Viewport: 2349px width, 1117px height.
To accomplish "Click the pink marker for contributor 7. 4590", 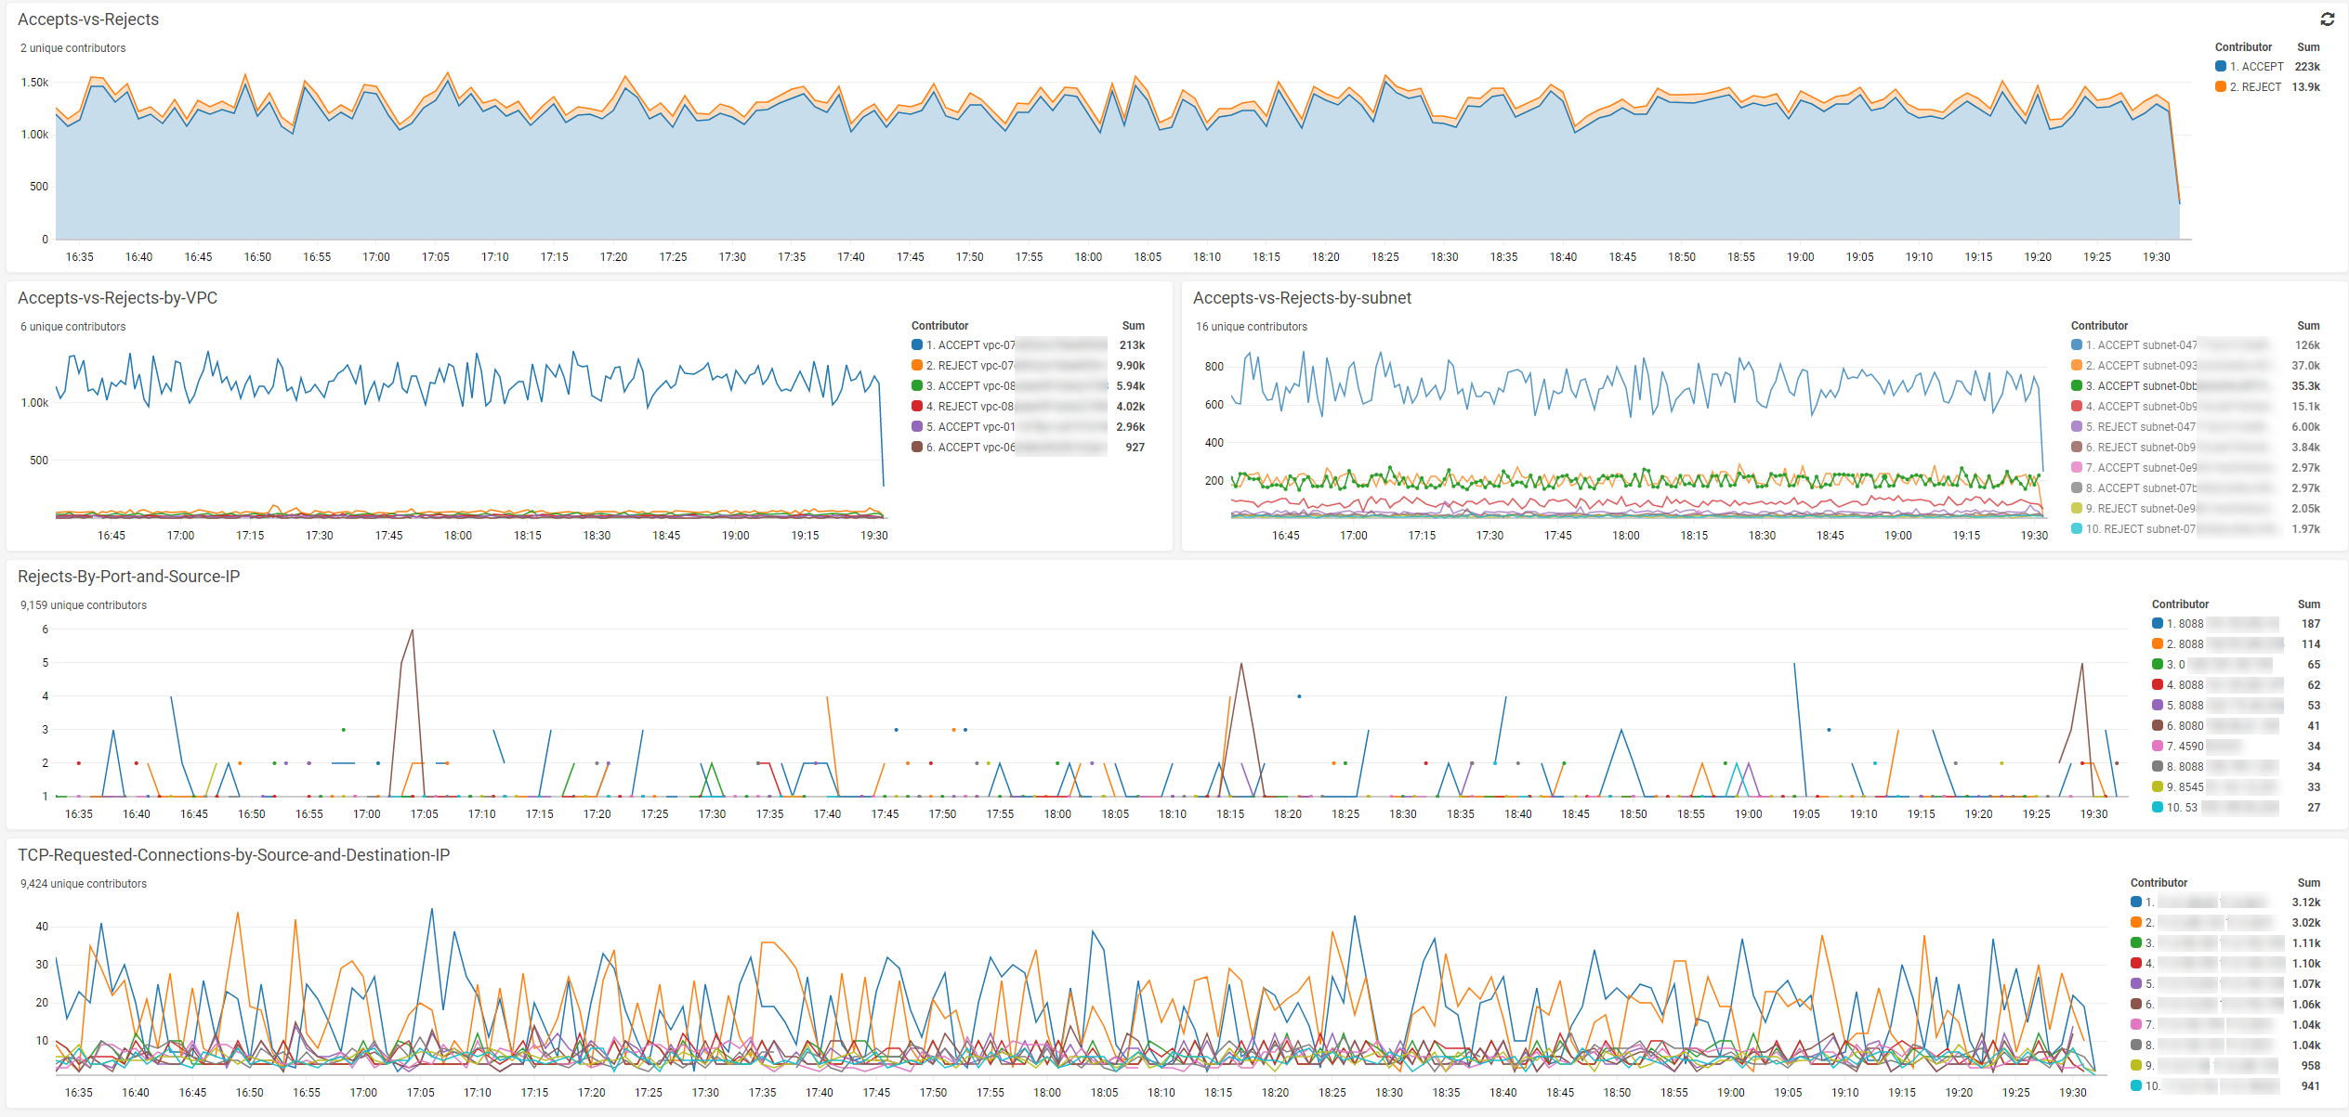I will click(2158, 746).
